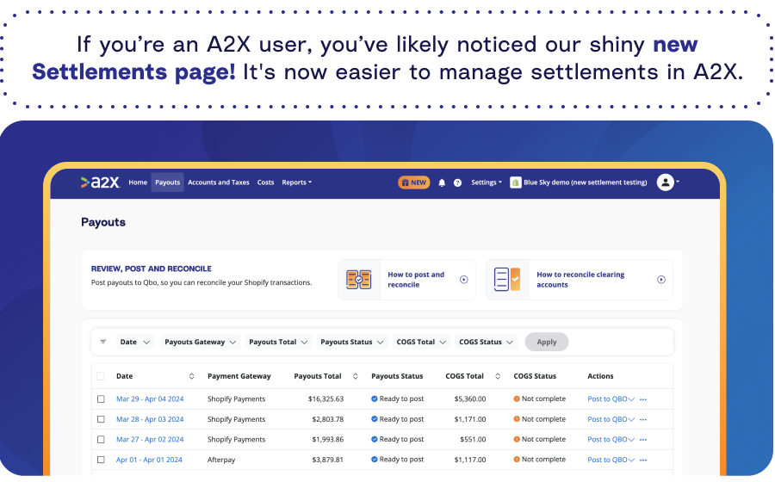
Task: Expand the Payouts Total filter dropdown
Action: click(x=278, y=342)
